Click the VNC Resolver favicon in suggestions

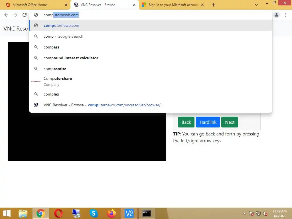click(36, 105)
